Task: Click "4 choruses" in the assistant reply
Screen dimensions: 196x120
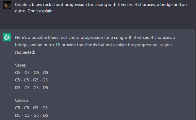Action: click(161, 37)
